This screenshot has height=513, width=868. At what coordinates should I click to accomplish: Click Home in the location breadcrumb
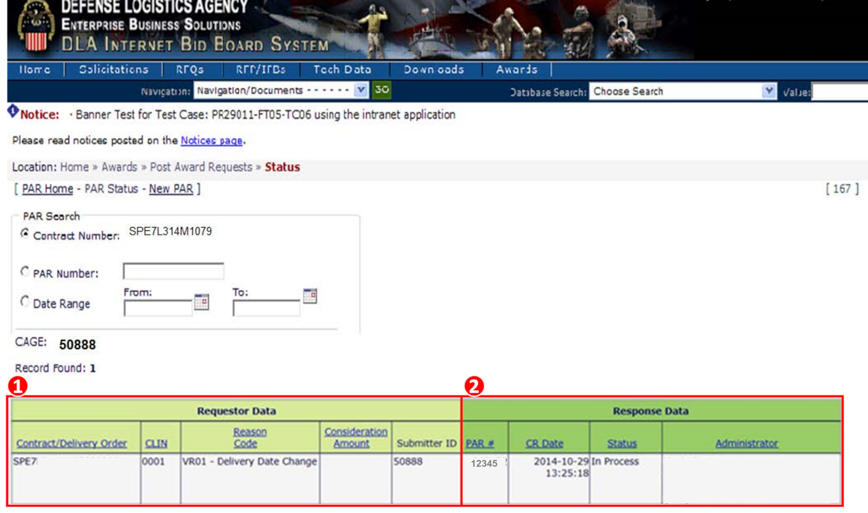tap(75, 167)
